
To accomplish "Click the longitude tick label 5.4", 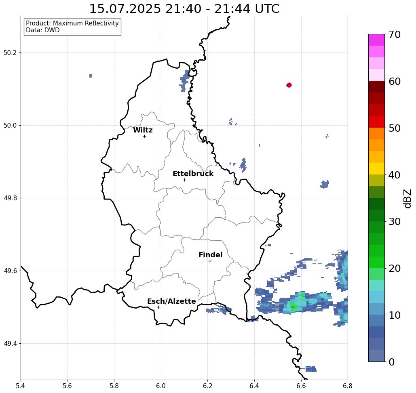I will 21,386.
